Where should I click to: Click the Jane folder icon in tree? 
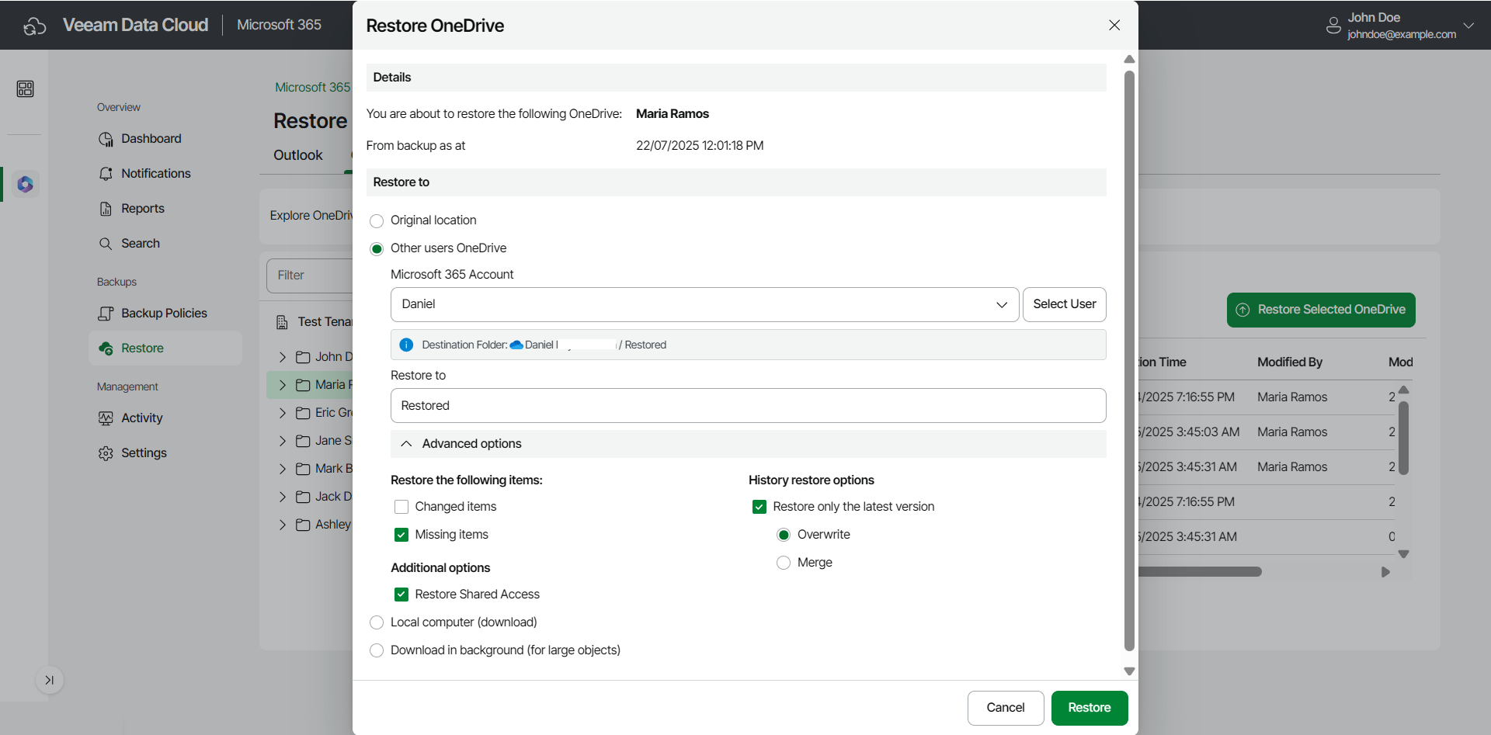(303, 441)
